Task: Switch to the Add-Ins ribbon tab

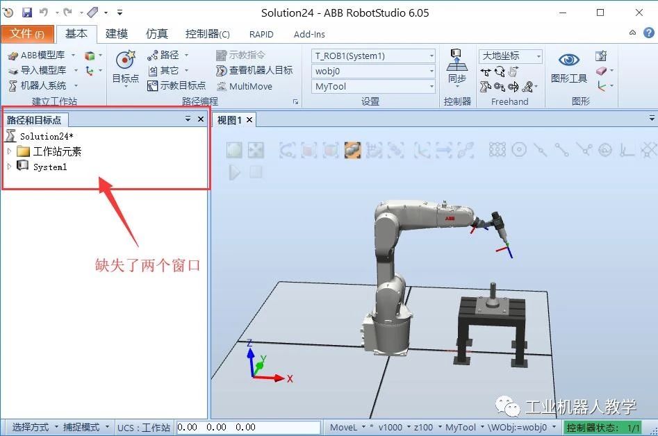Action: [x=309, y=34]
